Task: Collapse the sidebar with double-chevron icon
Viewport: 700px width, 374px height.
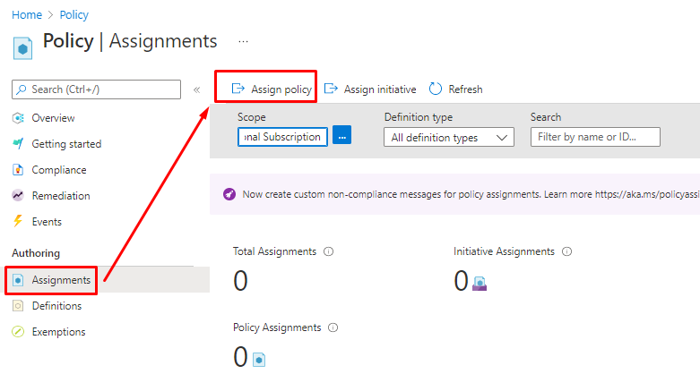Action: click(196, 89)
